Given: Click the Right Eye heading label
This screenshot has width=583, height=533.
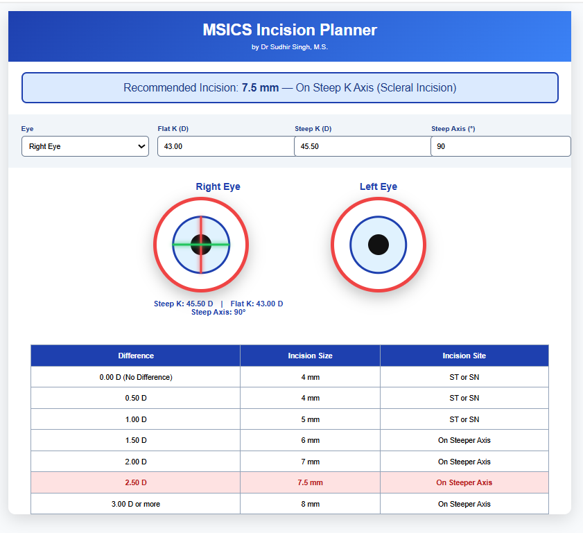Looking at the screenshot, I should pos(218,186).
